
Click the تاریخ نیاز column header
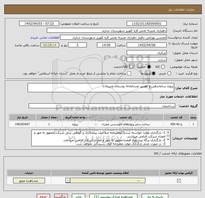[22, 117]
